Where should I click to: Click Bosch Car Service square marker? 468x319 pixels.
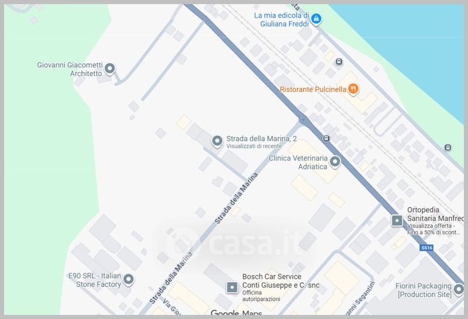[232, 287]
